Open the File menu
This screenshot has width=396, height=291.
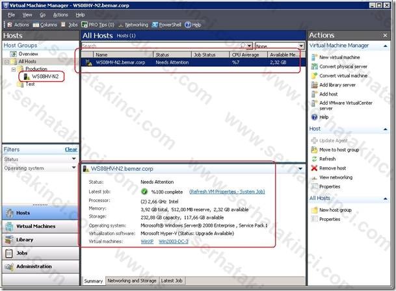11,15
